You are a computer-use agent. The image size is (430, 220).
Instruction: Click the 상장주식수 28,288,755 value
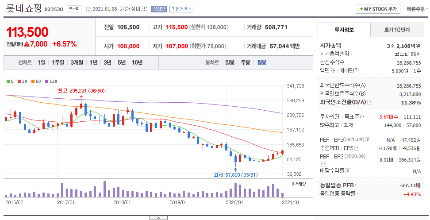pyautogui.click(x=409, y=63)
